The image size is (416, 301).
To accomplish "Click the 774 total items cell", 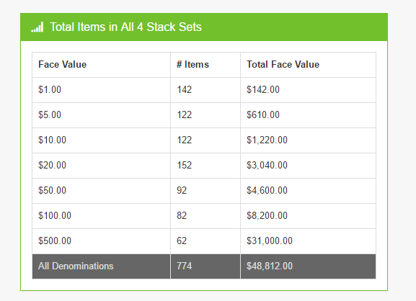I will click(205, 266).
